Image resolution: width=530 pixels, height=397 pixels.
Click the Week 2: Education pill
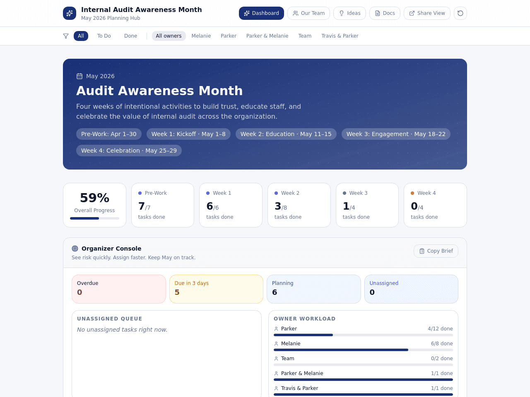(286, 134)
